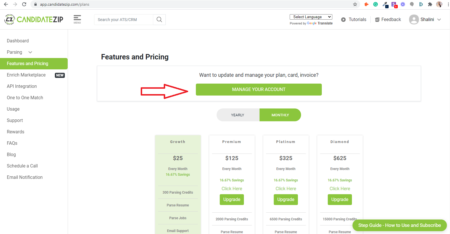Open the Rewards page
The width and height of the screenshot is (450, 234).
tap(16, 132)
